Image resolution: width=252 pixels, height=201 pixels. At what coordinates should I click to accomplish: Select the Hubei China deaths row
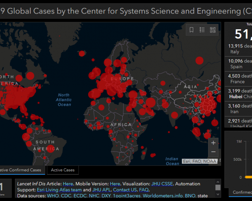tap(238, 94)
